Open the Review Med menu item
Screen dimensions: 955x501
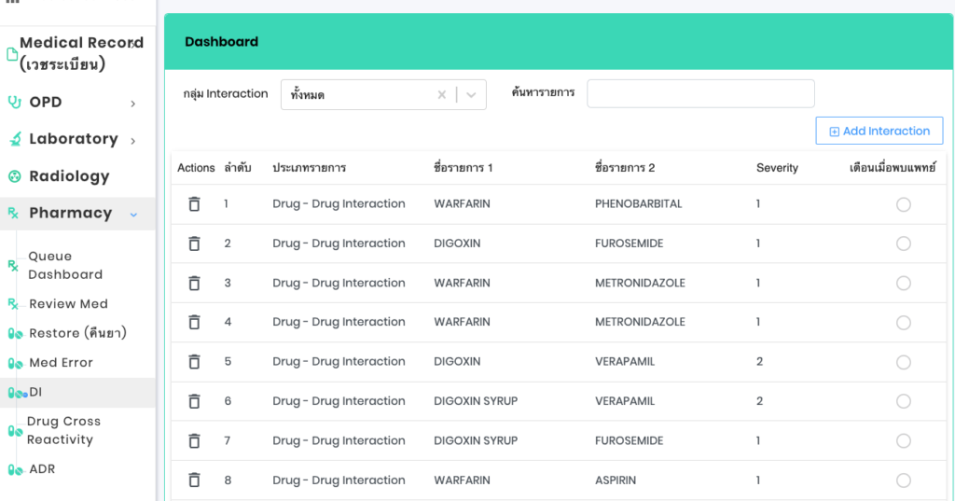[x=68, y=304]
